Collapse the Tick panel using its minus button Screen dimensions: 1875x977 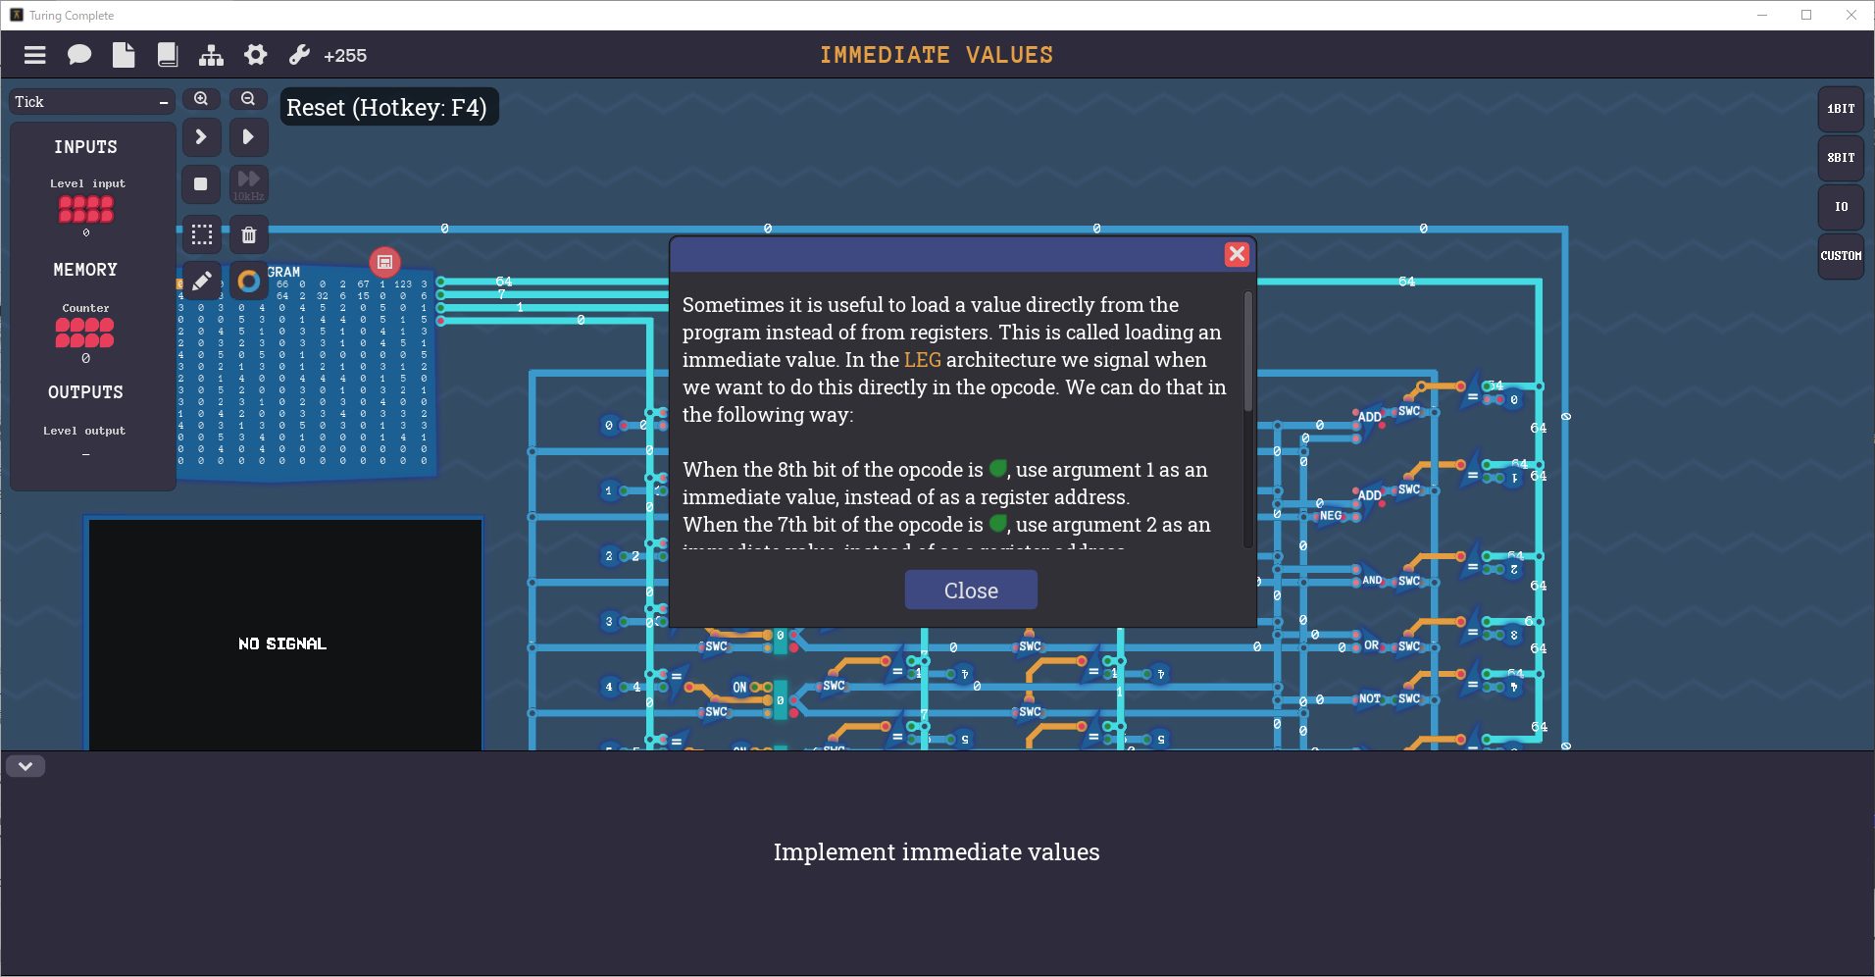click(x=162, y=101)
